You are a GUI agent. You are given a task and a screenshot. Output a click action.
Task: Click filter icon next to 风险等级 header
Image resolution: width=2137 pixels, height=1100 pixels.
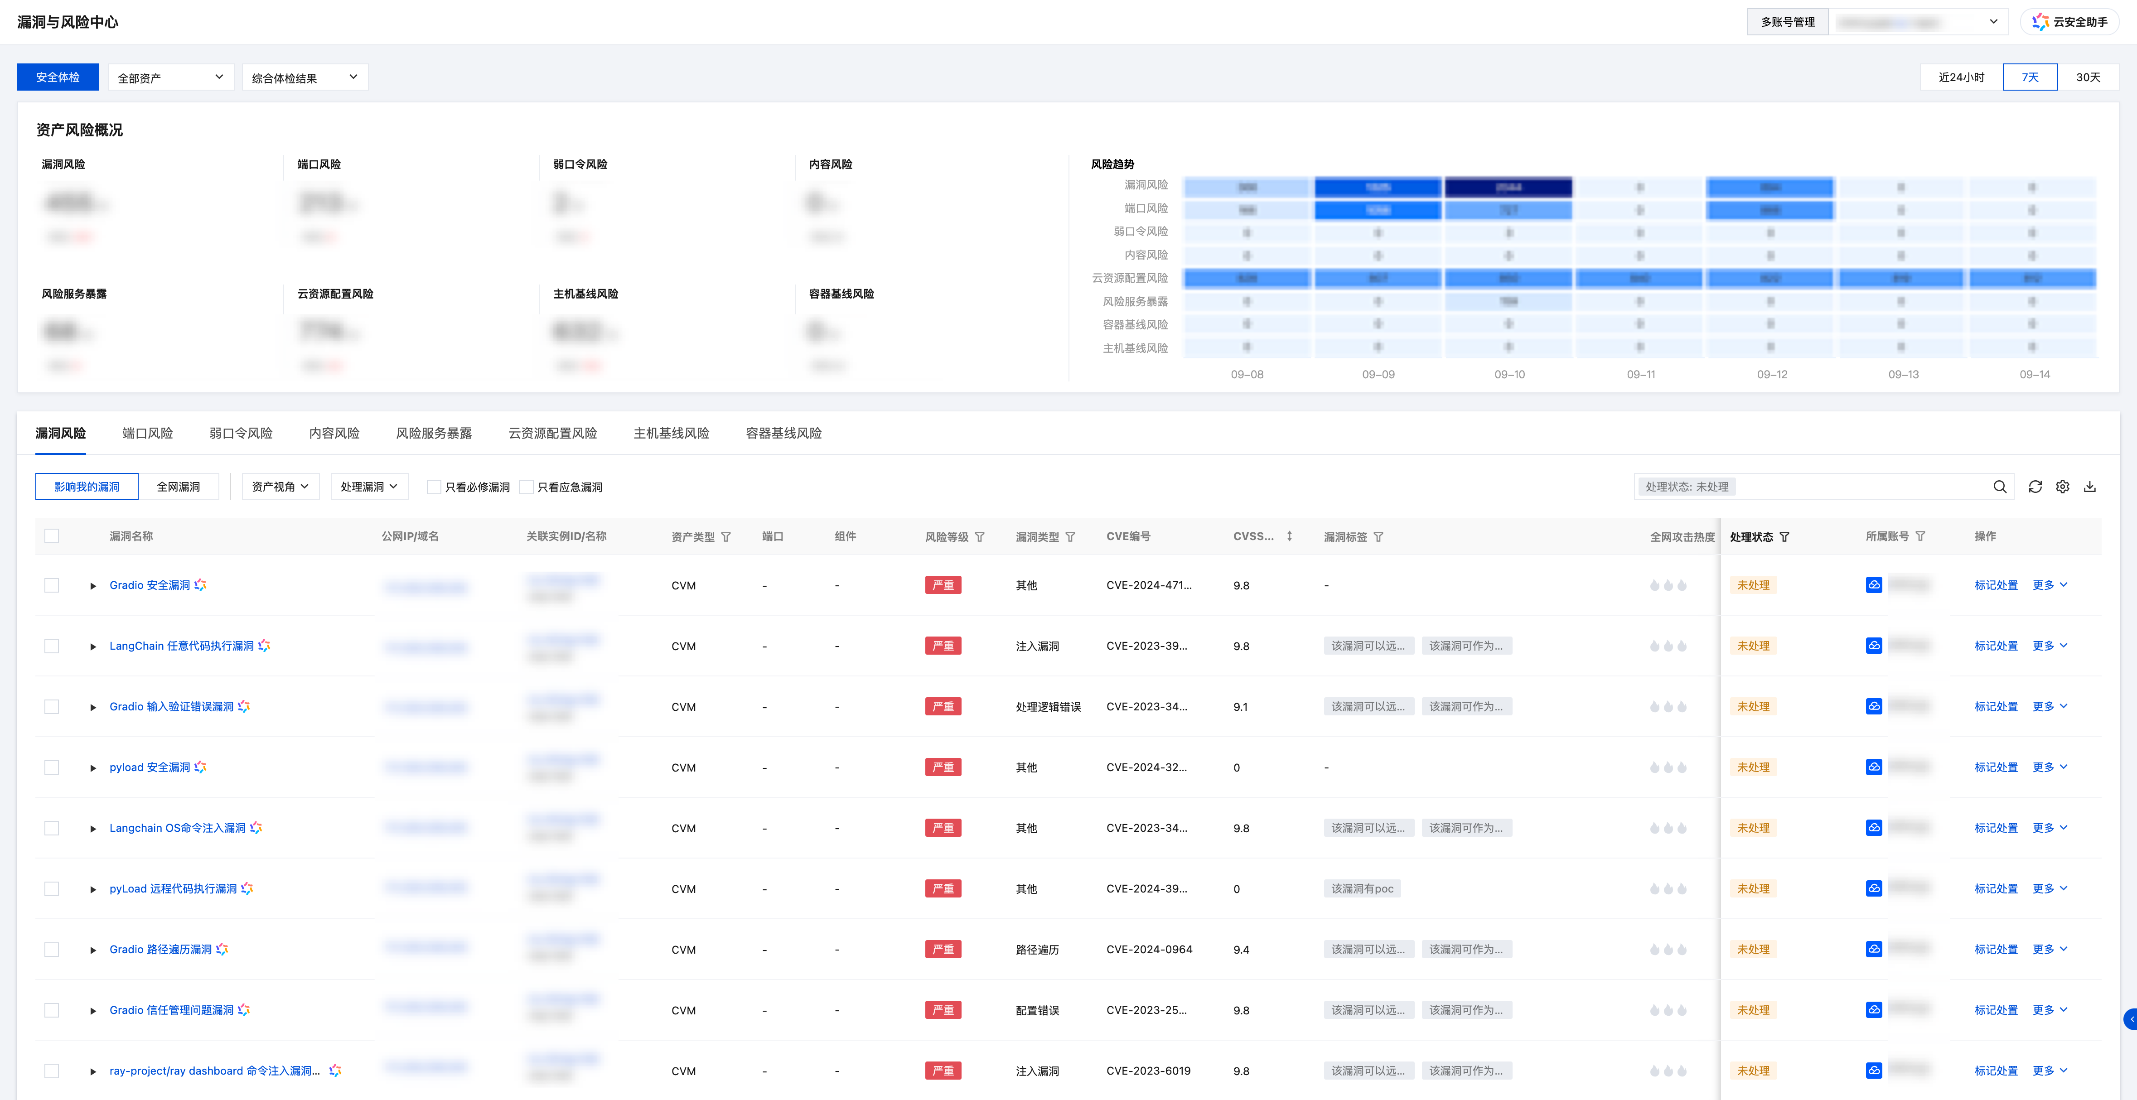pyautogui.click(x=980, y=537)
